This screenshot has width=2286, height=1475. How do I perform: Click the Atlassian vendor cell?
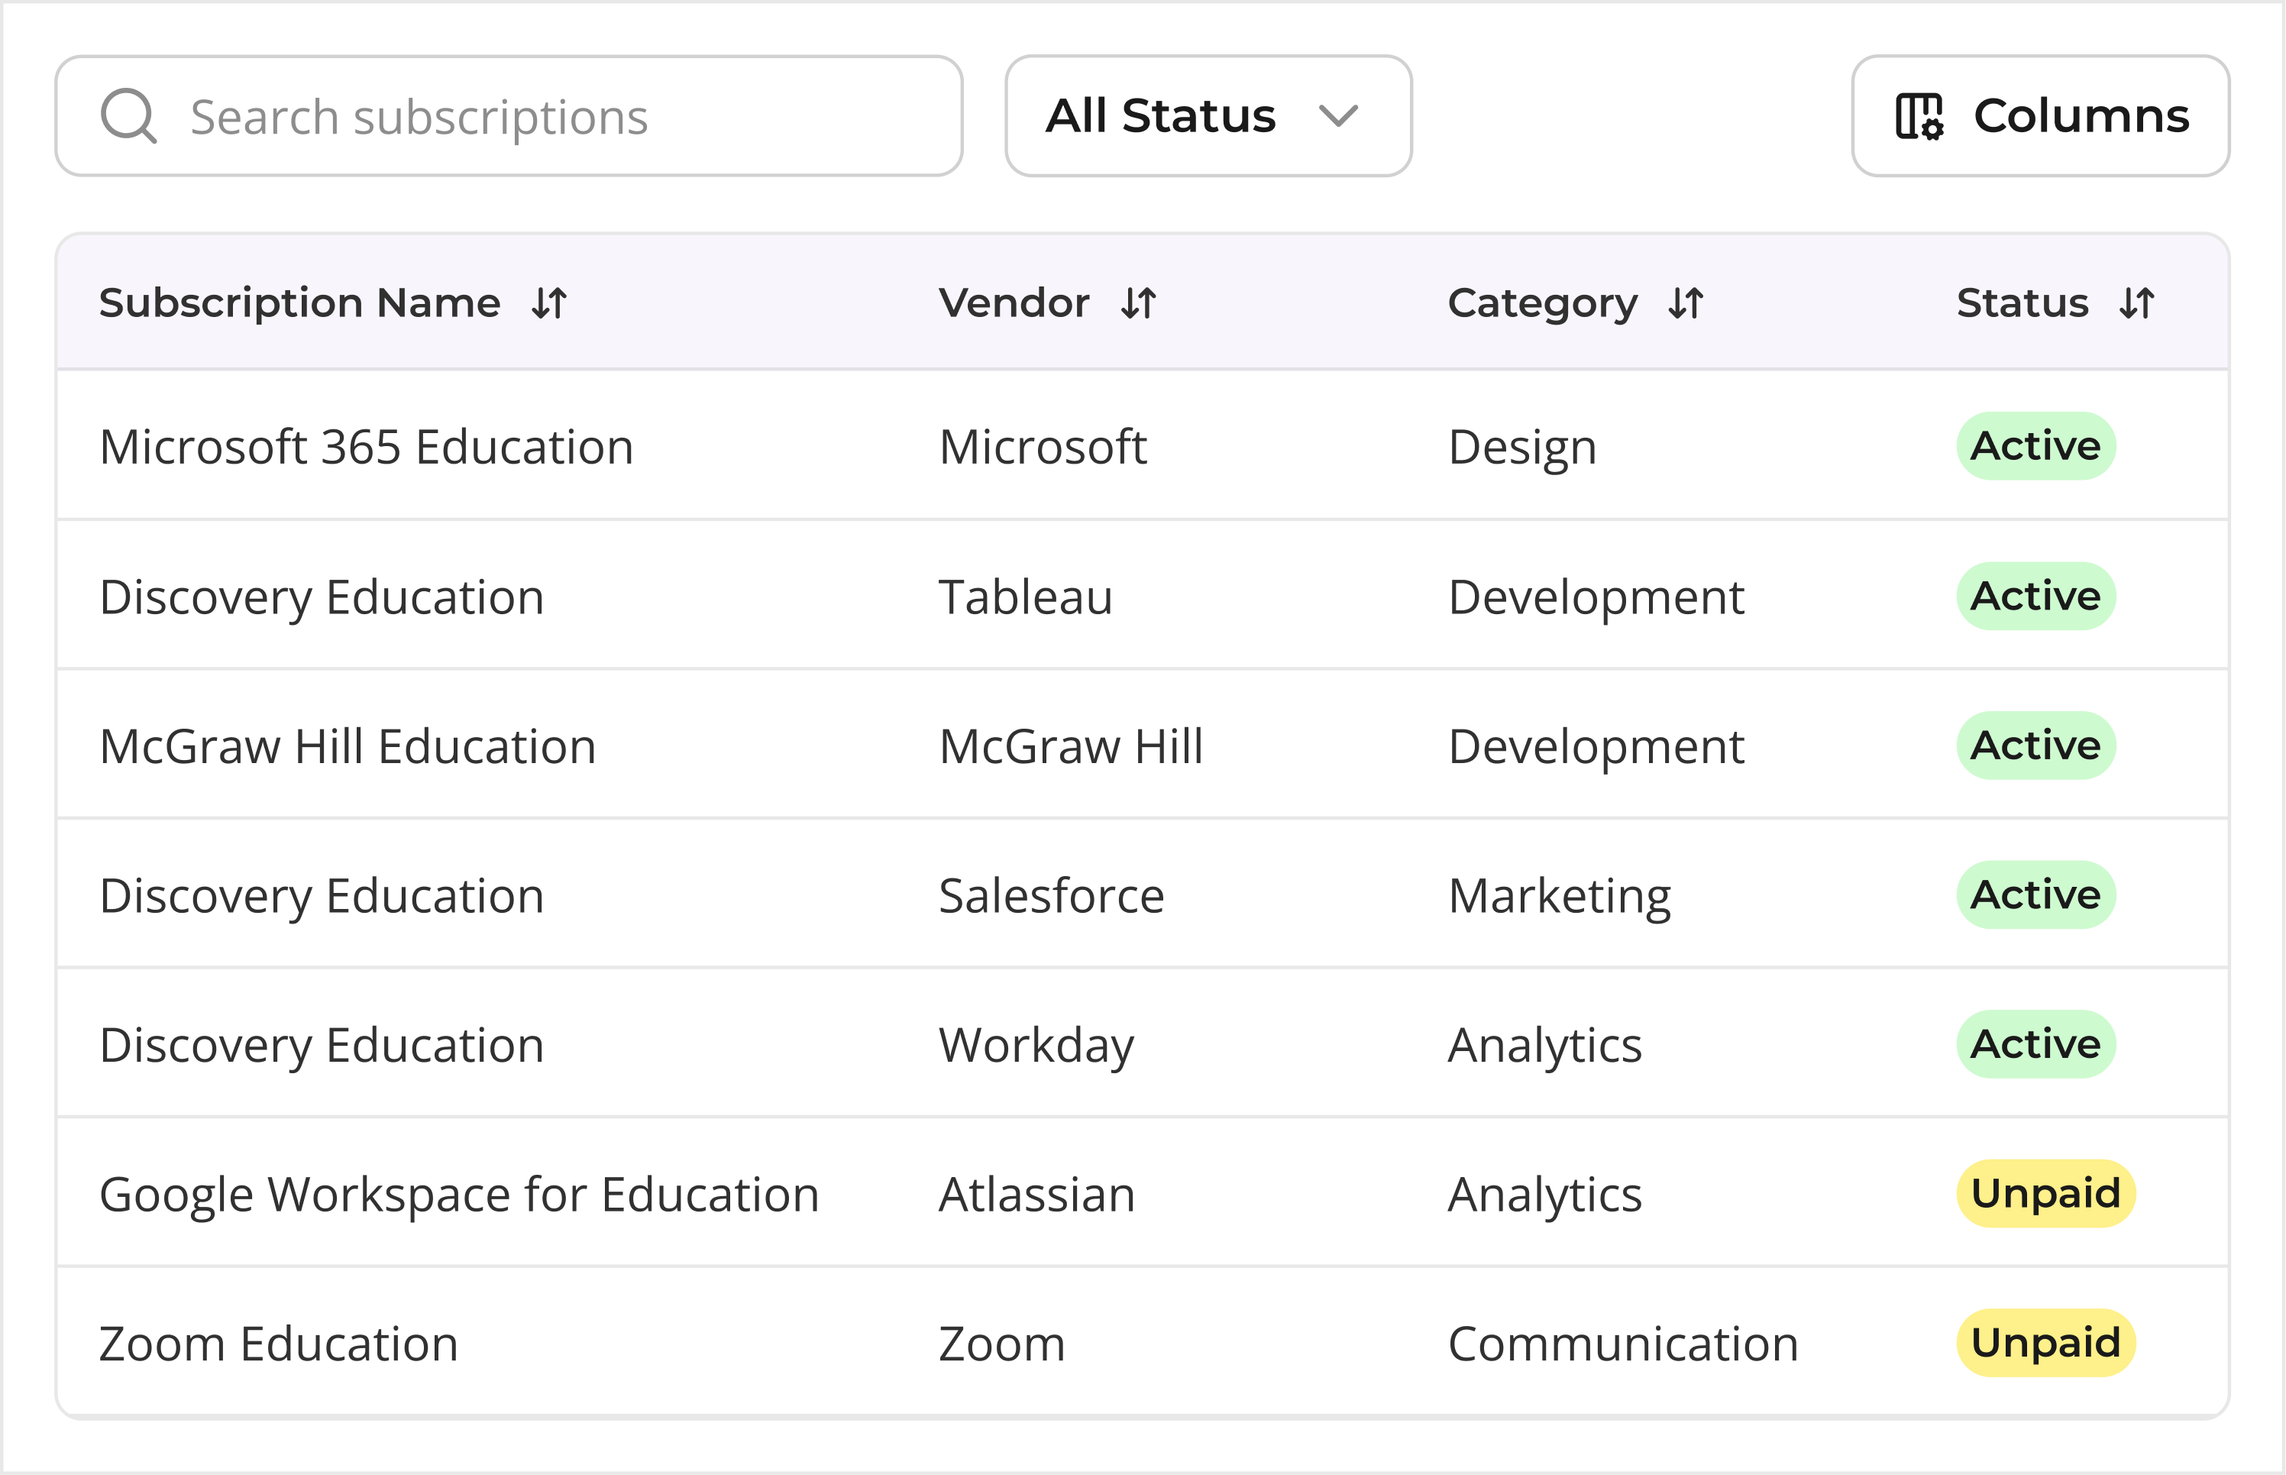pyautogui.click(x=1037, y=1195)
